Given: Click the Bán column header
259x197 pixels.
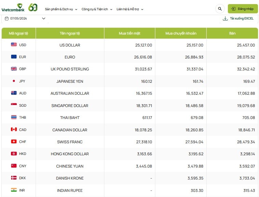Looking at the screenshot, I should (x=232, y=33).
